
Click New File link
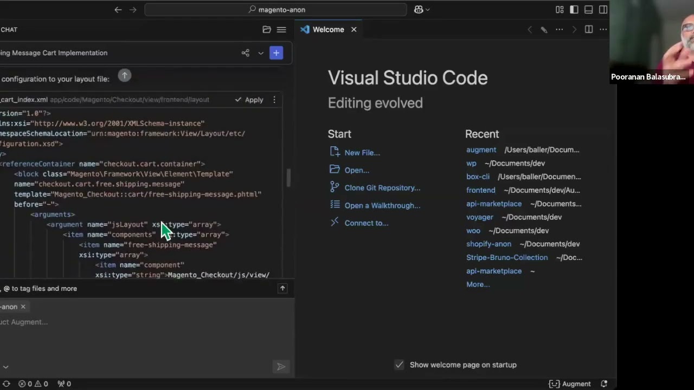point(362,153)
